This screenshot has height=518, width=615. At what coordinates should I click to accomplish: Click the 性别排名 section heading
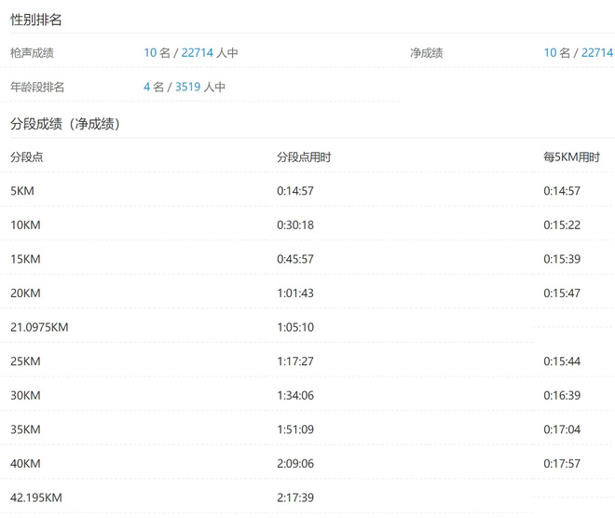(x=36, y=20)
